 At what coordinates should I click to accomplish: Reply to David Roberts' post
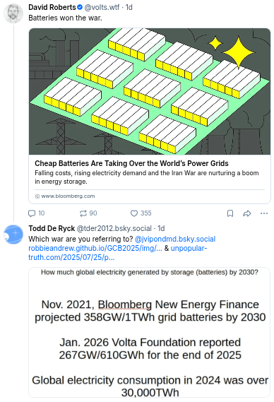click(x=36, y=213)
